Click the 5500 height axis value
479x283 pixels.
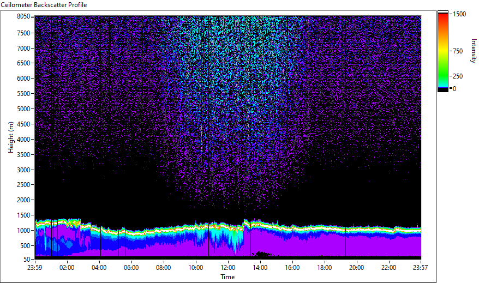(x=23, y=94)
